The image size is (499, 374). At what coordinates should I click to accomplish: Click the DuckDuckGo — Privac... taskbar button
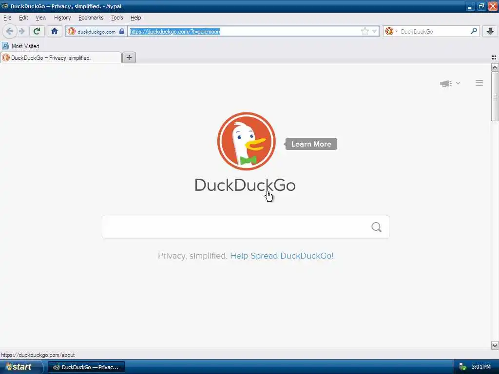(86, 367)
